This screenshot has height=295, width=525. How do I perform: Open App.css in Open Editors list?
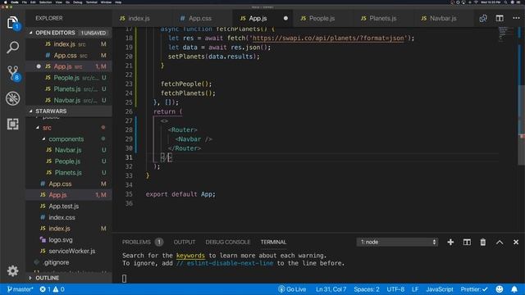point(69,55)
